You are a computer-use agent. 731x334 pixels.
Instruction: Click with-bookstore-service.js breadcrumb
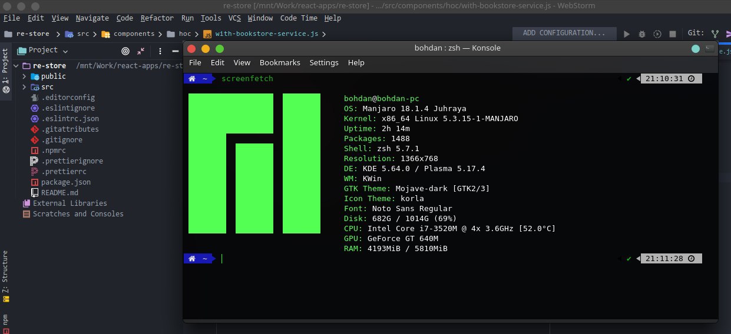coord(261,34)
